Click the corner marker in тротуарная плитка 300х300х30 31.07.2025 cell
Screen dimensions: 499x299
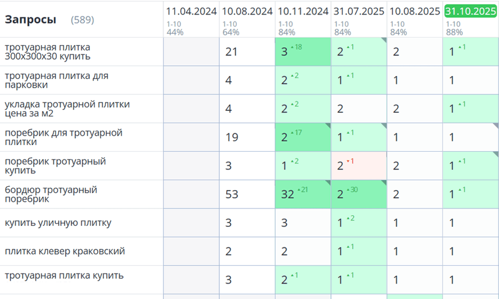click(x=384, y=40)
